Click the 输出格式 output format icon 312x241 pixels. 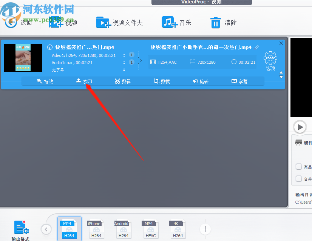(x=21, y=228)
